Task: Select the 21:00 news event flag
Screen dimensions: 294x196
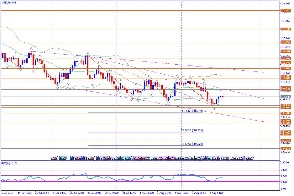Action: click(x=92, y=158)
